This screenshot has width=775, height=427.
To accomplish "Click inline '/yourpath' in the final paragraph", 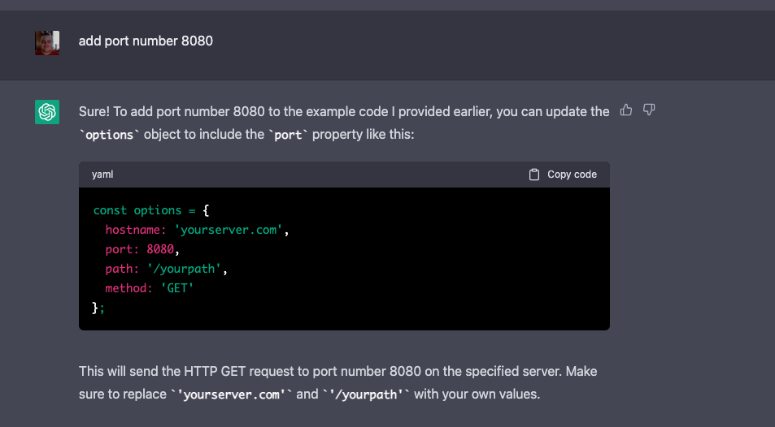I will (367, 395).
